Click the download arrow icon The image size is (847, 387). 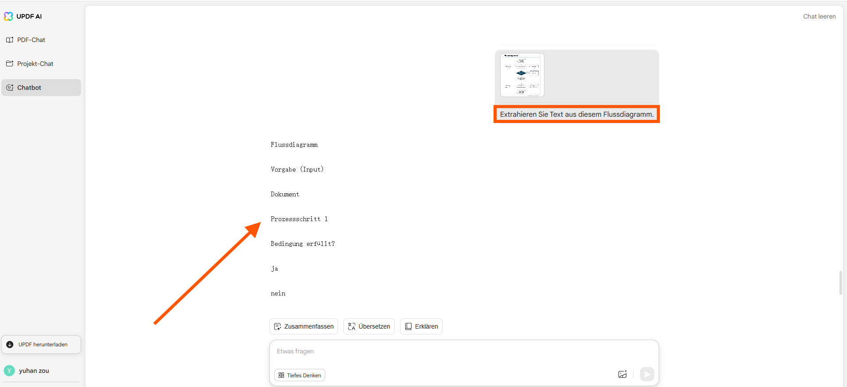(10, 345)
